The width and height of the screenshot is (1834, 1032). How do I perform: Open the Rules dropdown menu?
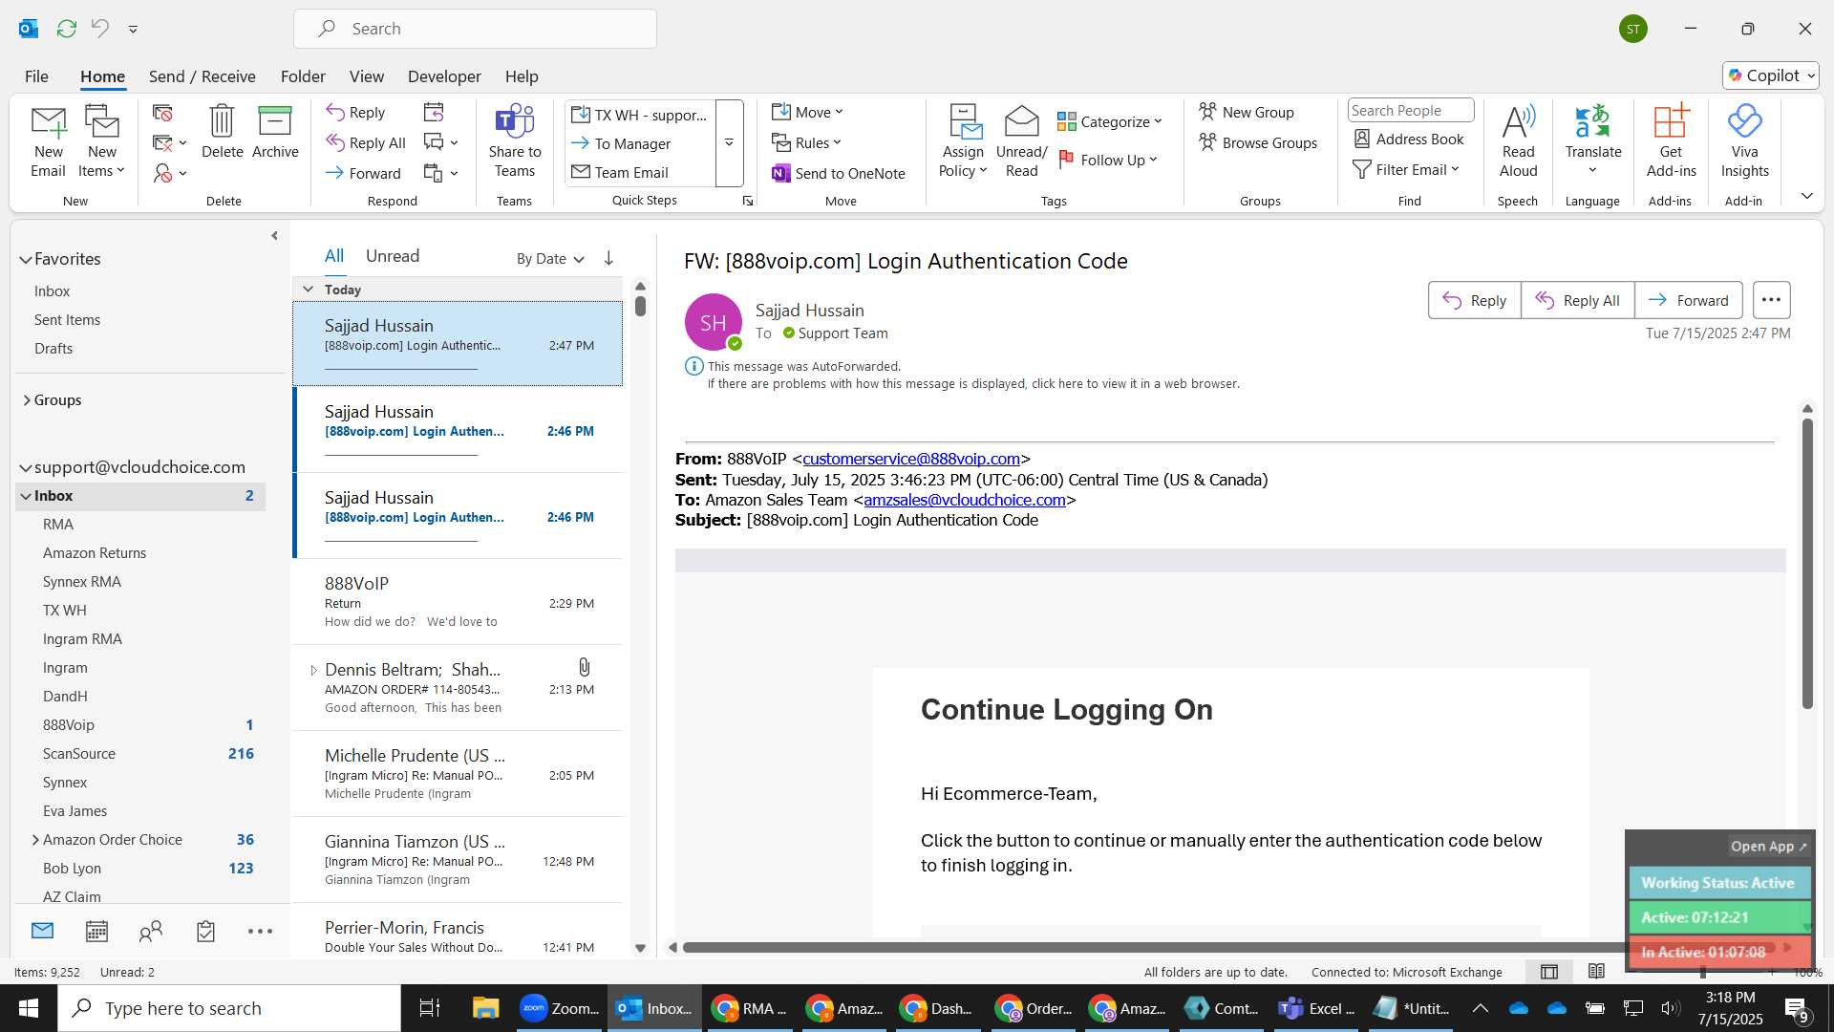pyautogui.click(x=807, y=143)
